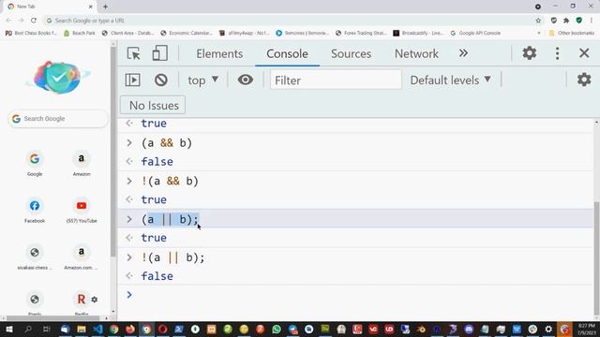Open the sivakasi chess shortcut tile
This screenshot has width=600, height=337.
point(35,257)
